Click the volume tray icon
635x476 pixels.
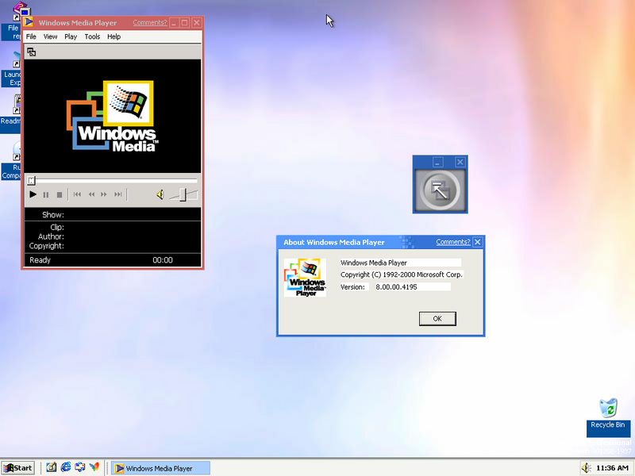[x=586, y=468]
